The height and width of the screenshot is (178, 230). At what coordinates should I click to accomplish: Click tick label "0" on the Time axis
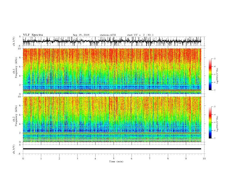(23, 159)
